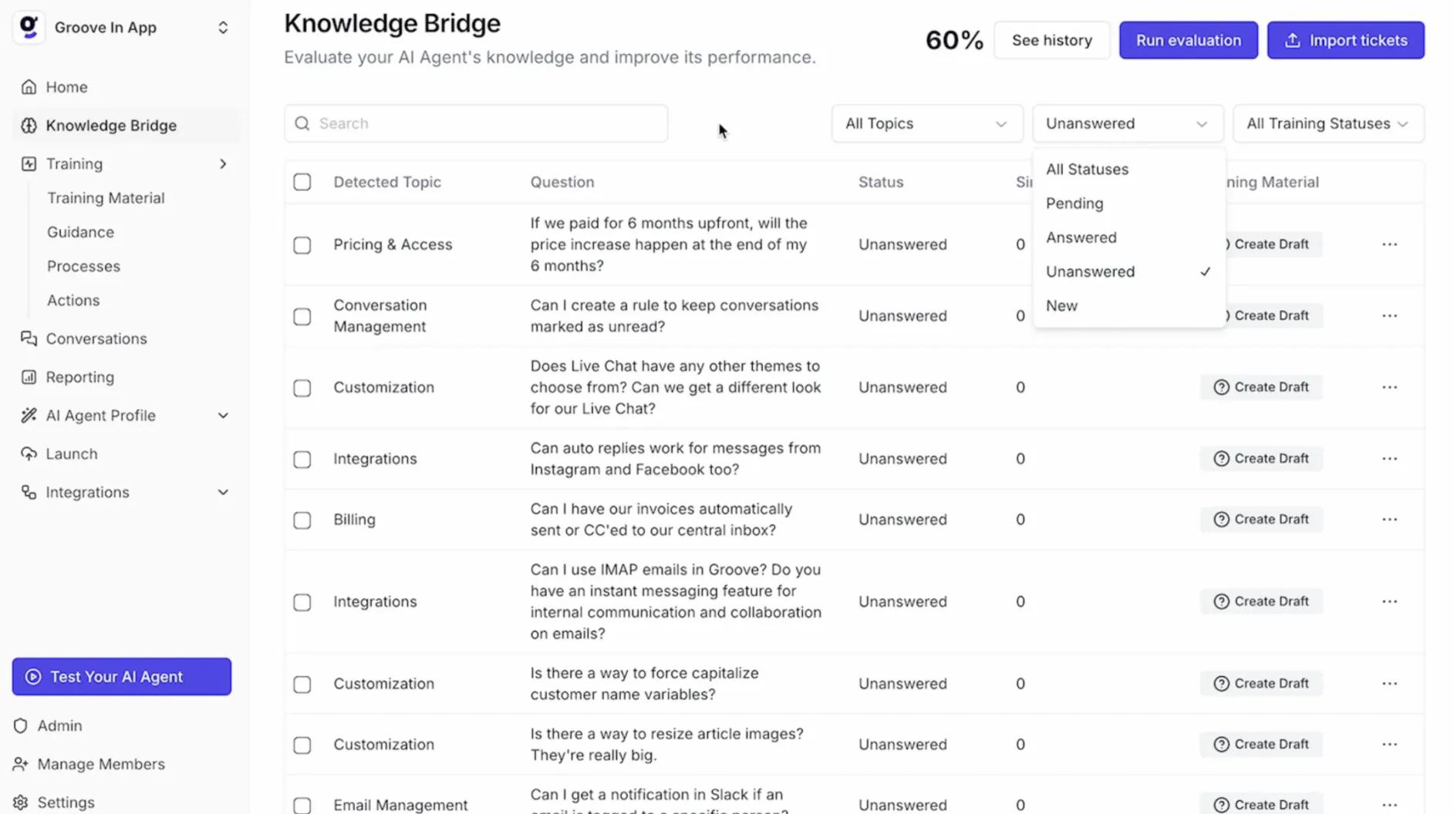The image size is (1454, 814).
Task: Click the Settings gear icon
Action: pos(21,802)
